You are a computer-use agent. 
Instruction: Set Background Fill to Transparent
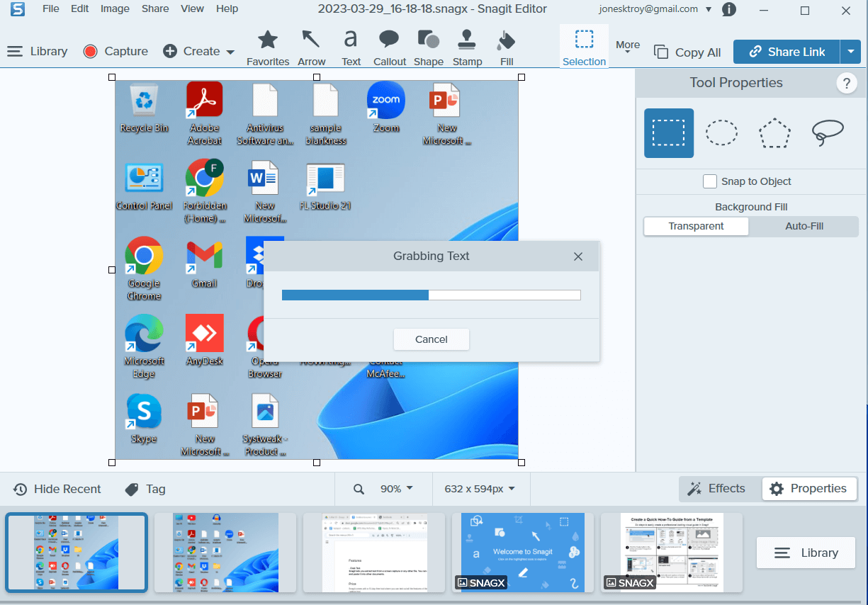tap(696, 227)
